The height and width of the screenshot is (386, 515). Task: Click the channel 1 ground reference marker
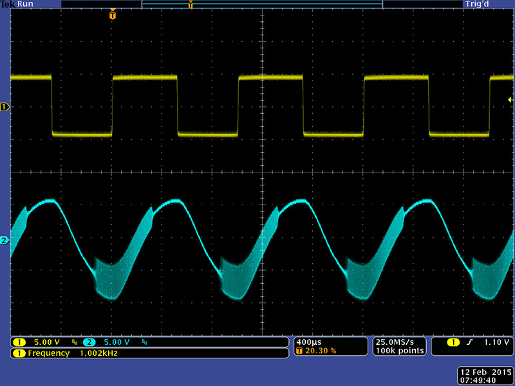[5, 106]
